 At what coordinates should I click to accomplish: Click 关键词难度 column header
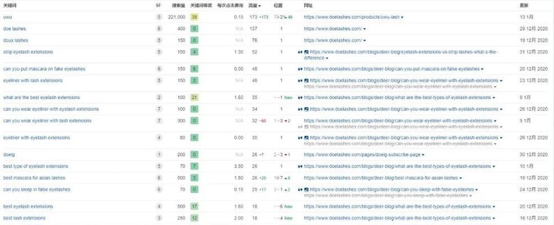click(201, 6)
